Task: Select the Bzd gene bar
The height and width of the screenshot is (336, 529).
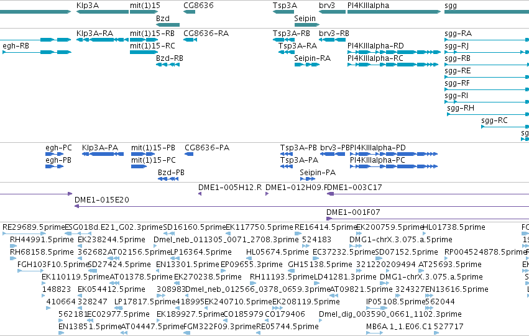Action: [x=168, y=25]
